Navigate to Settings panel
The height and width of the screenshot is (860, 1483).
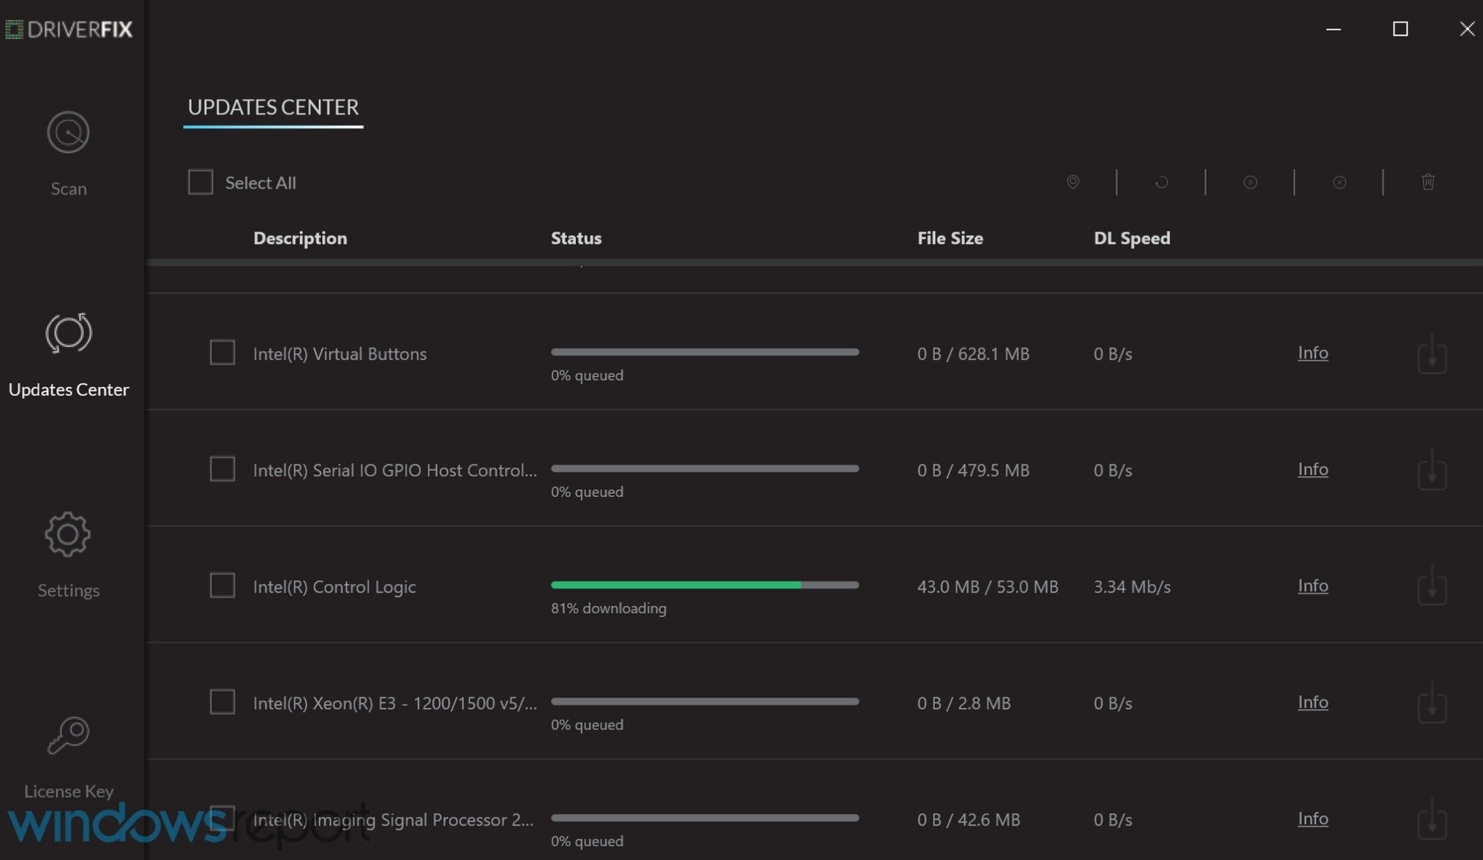point(68,552)
